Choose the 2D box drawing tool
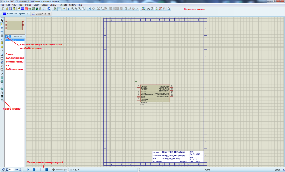 click(2, 78)
